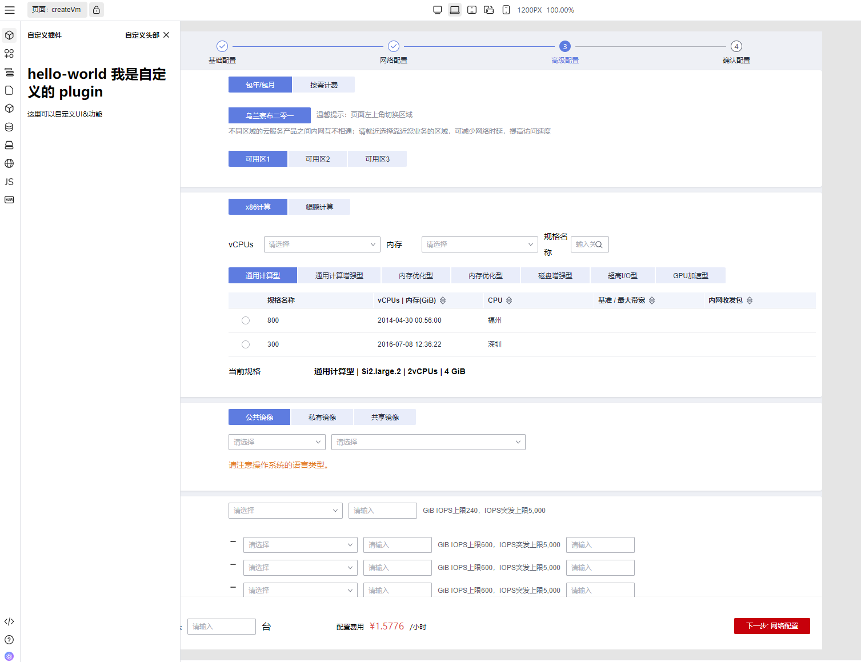
Task: Switch to desktop monitor preview icon
Action: pyautogui.click(x=438, y=10)
